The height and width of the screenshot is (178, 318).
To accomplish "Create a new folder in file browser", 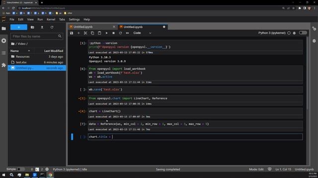I will 32,27.
